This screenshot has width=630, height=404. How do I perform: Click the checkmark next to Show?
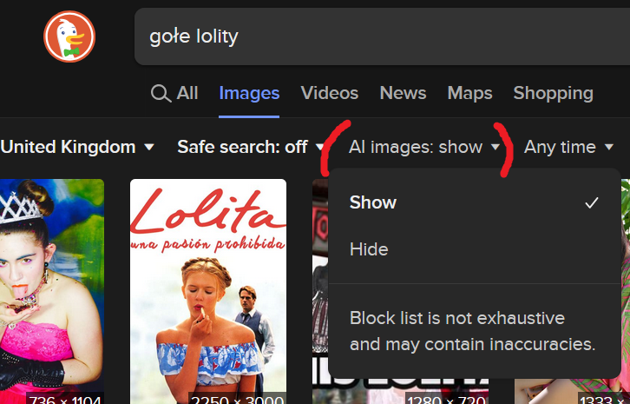point(592,202)
